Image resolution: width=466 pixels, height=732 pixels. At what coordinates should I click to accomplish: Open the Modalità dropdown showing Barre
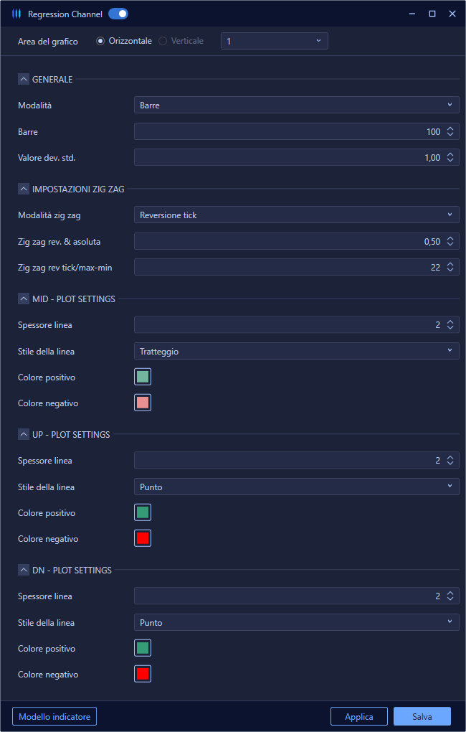tap(296, 105)
